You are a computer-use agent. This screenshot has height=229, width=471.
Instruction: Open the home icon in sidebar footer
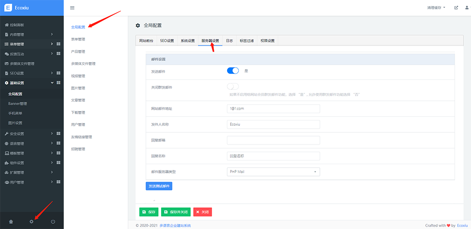pos(11,221)
